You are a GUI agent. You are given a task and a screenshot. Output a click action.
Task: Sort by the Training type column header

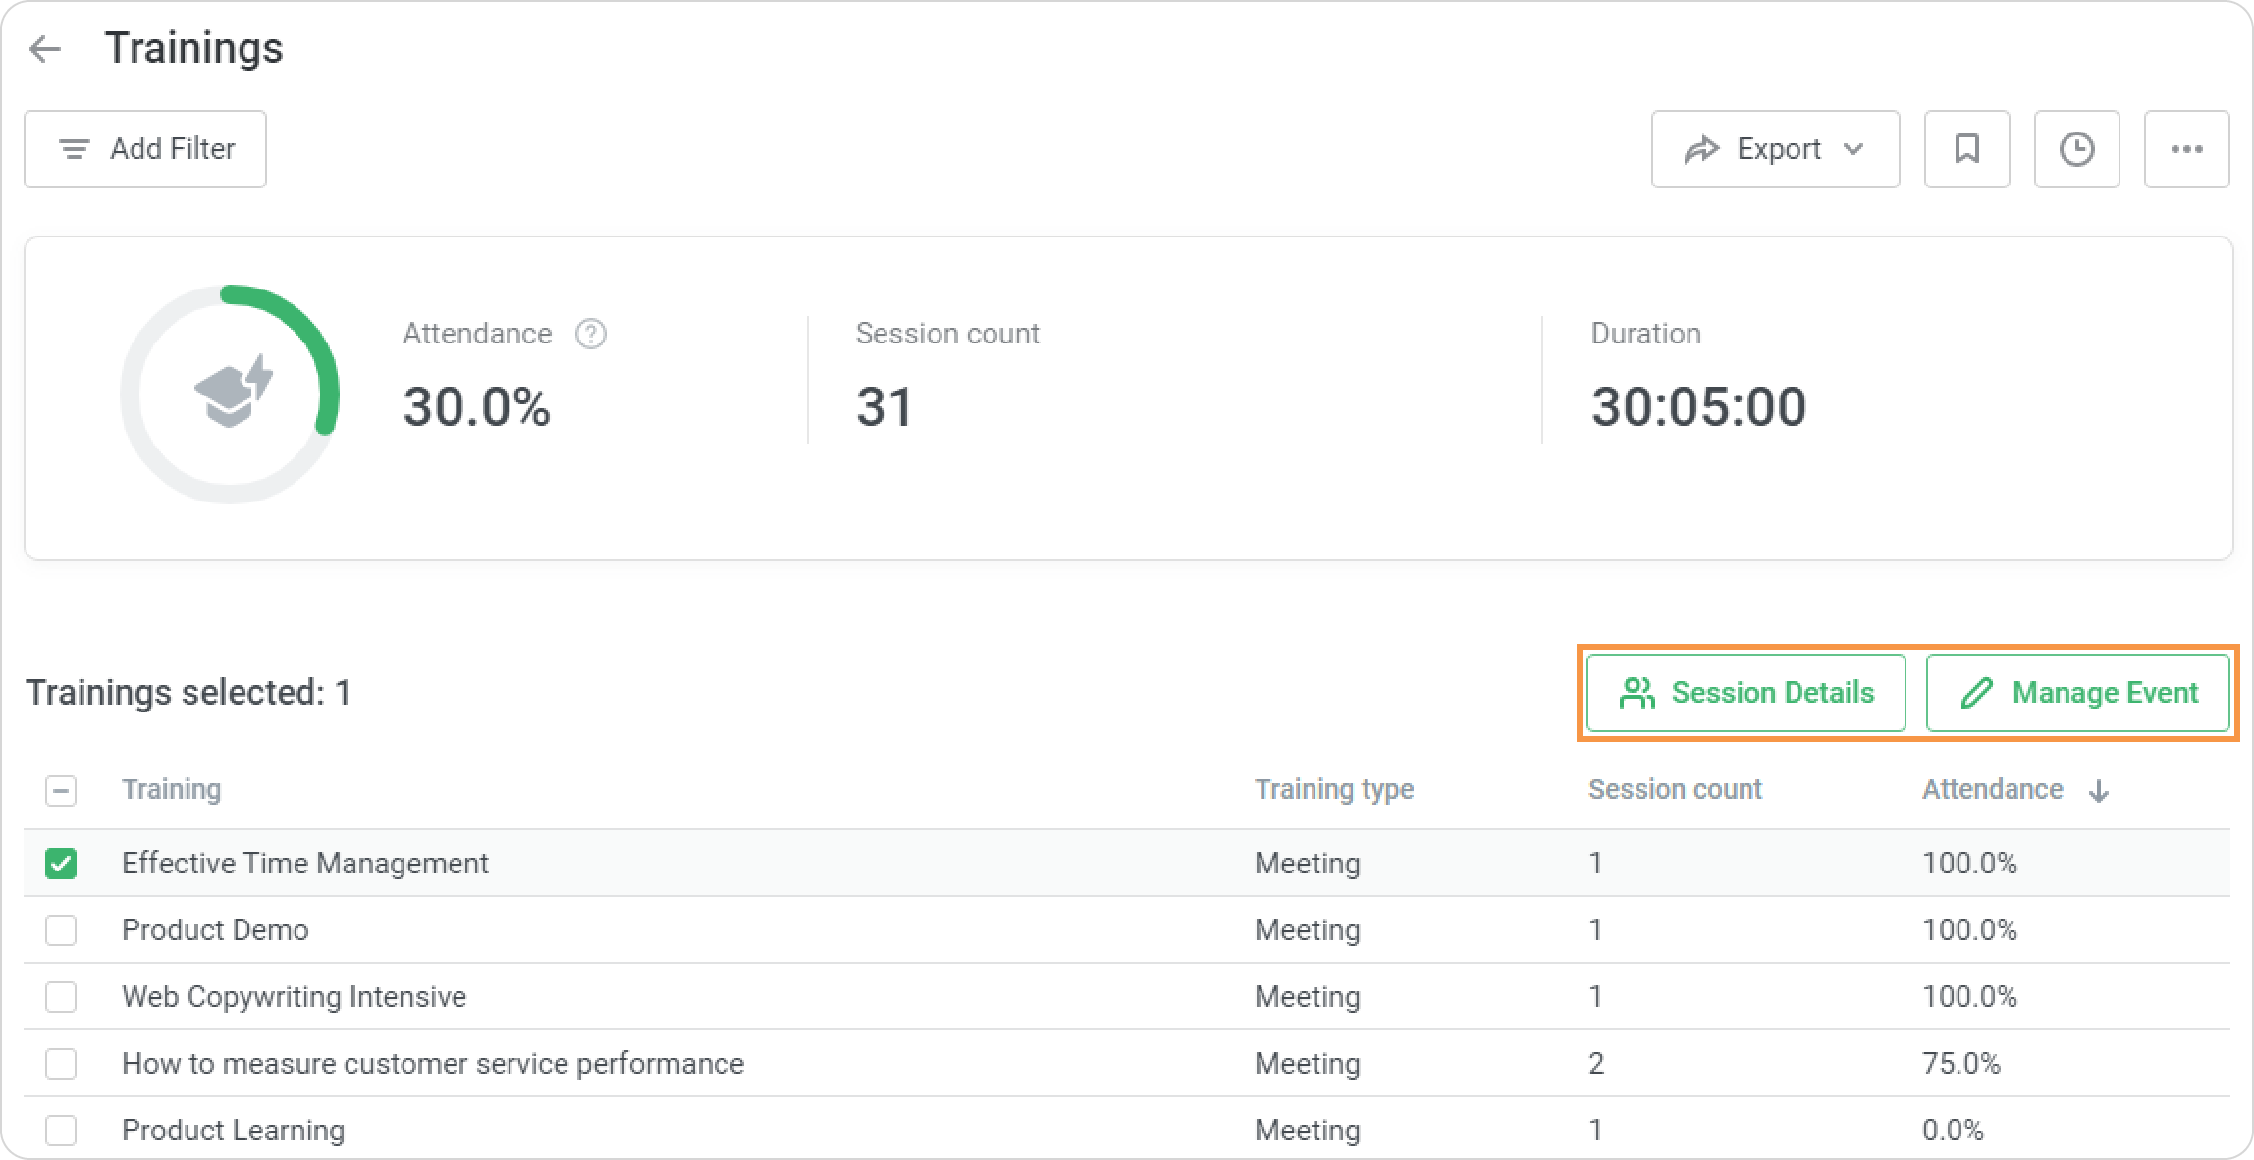pyautogui.click(x=1333, y=790)
